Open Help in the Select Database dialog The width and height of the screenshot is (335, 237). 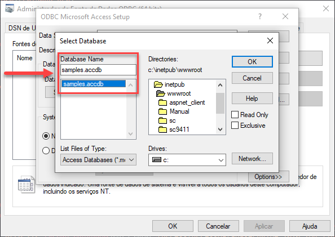tap(252, 99)
